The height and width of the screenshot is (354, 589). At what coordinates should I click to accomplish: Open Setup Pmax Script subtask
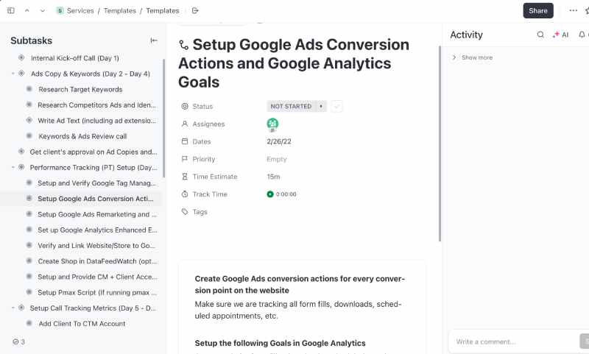[97, 292]
